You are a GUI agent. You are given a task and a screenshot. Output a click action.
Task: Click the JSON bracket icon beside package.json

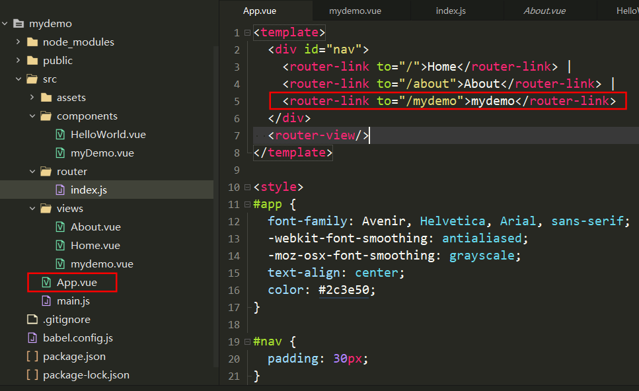pyautogui.click(x=32, y=357)
